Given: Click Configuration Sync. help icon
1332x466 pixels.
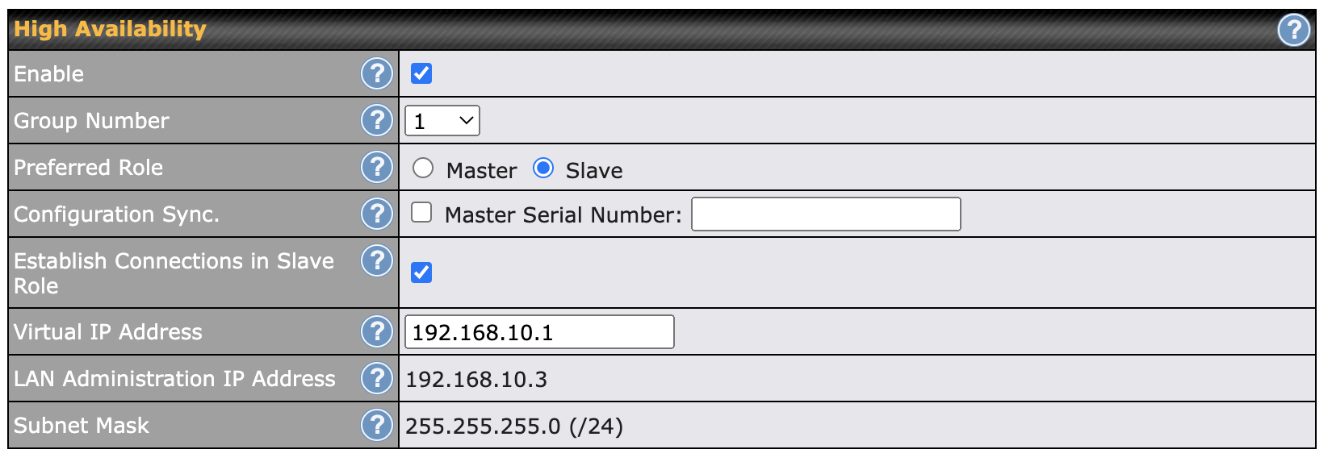Looking at the screenshot, I should 376,214.
